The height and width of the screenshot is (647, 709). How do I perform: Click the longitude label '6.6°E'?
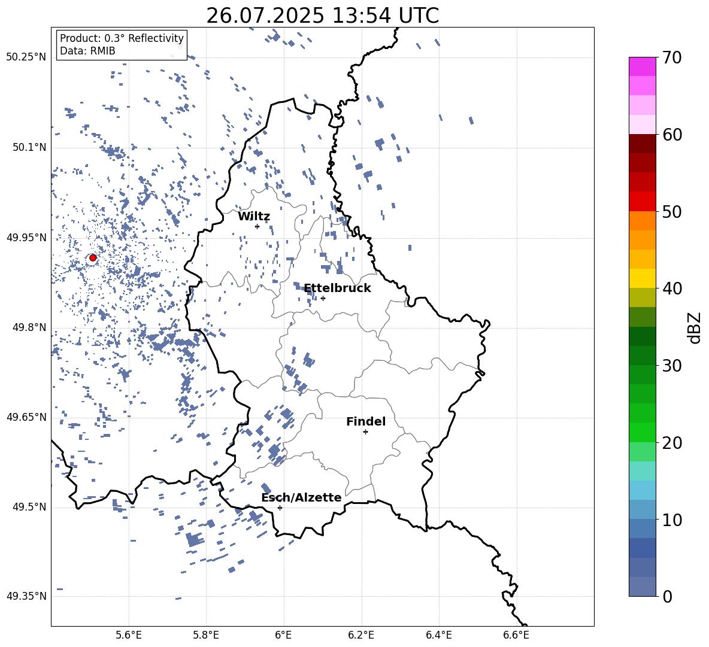pos(516,635)
